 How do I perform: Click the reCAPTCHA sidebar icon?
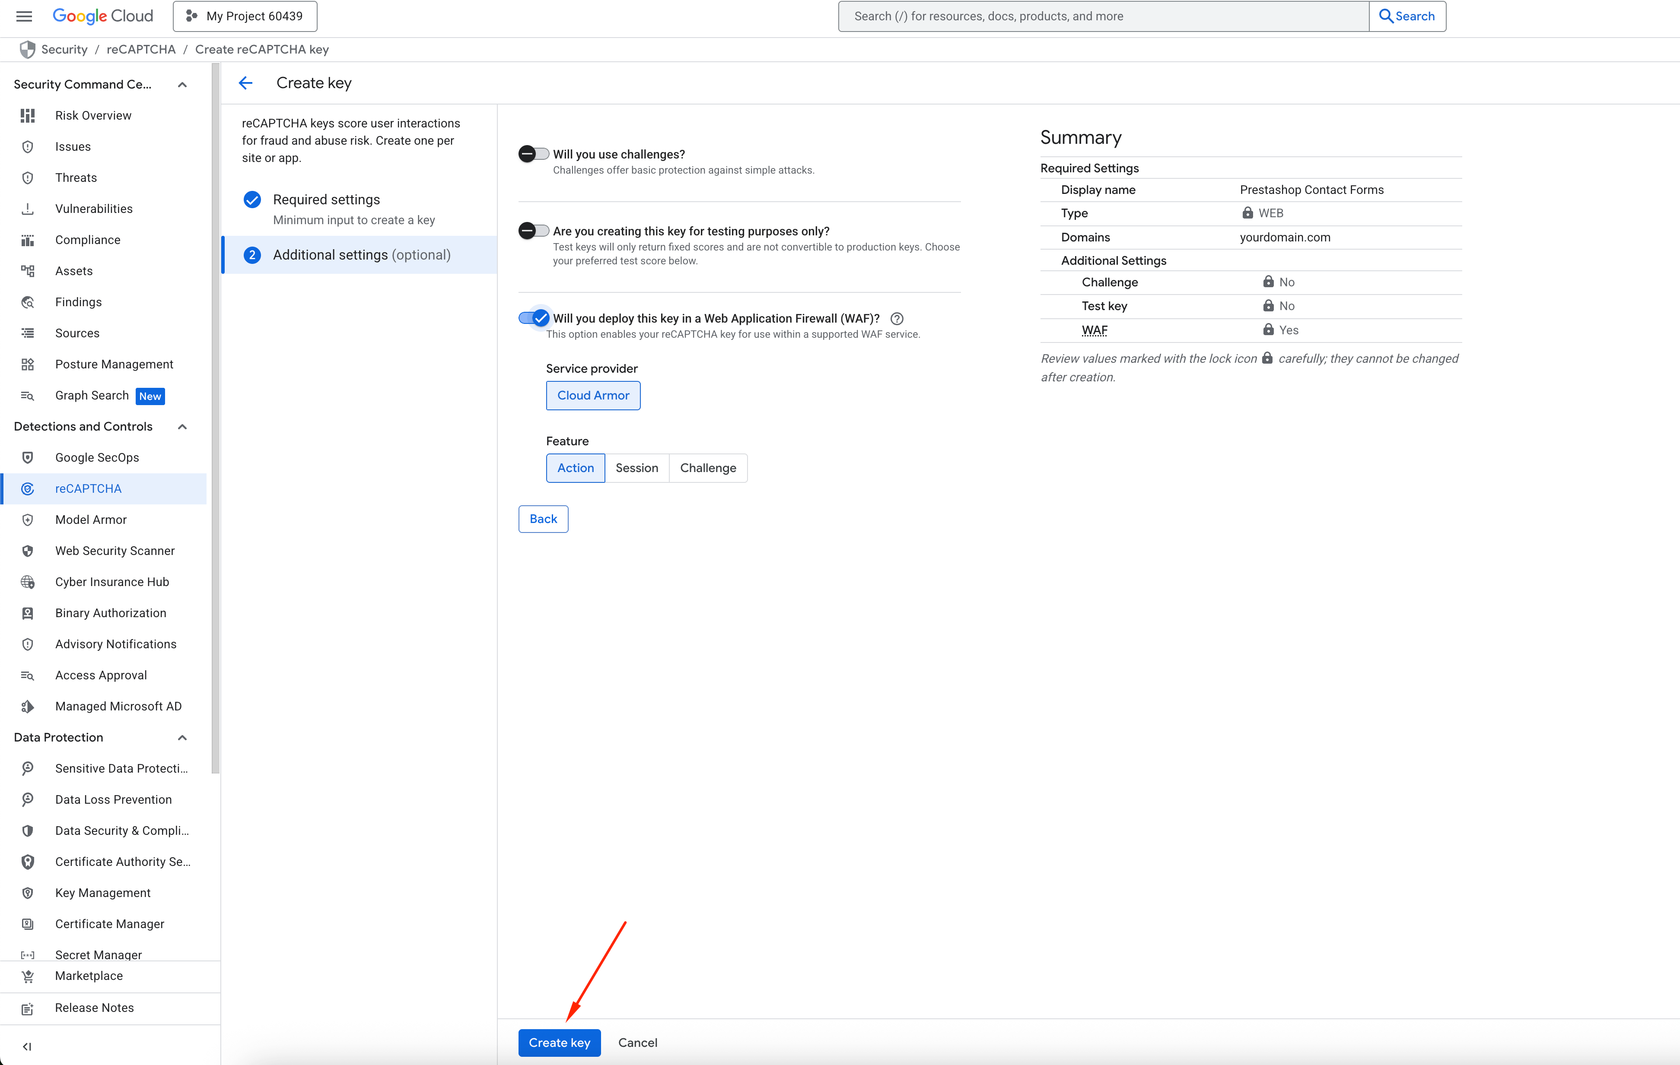pos(28,488)
